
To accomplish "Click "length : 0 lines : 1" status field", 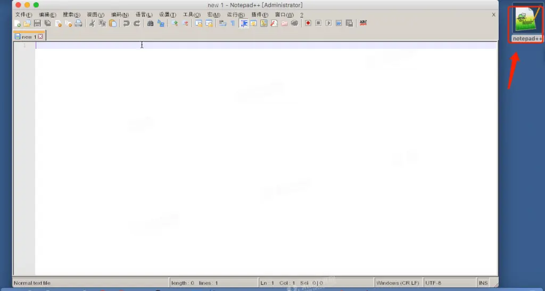I will [x=214, y=283].
